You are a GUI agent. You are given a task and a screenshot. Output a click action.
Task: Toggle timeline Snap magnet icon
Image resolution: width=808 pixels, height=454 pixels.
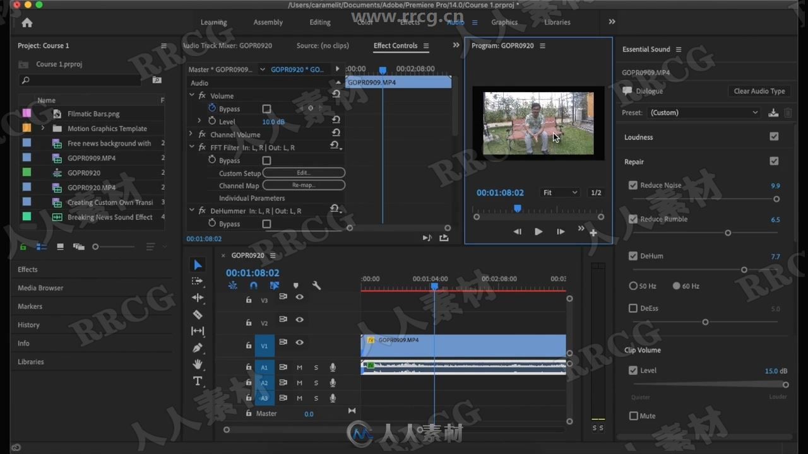click(254, 286)
